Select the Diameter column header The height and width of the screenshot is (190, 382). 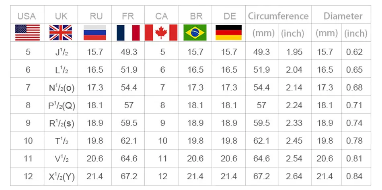coord(343,16)
